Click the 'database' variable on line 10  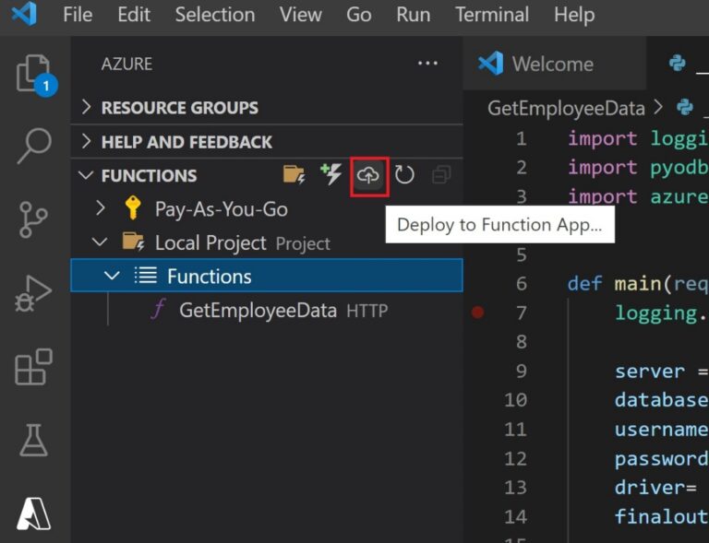[x=661, y=400]
